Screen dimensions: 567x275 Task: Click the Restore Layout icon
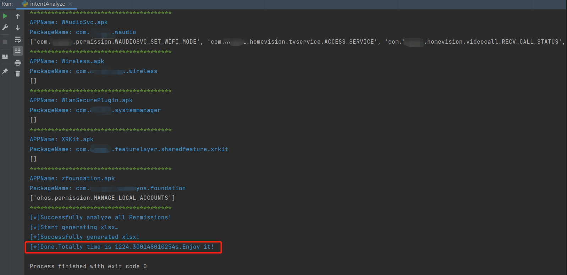click(x=5, y=57)
